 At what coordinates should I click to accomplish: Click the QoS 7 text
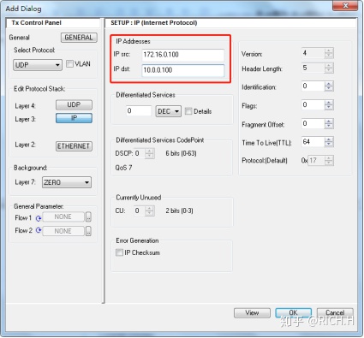tap(123, 168)
